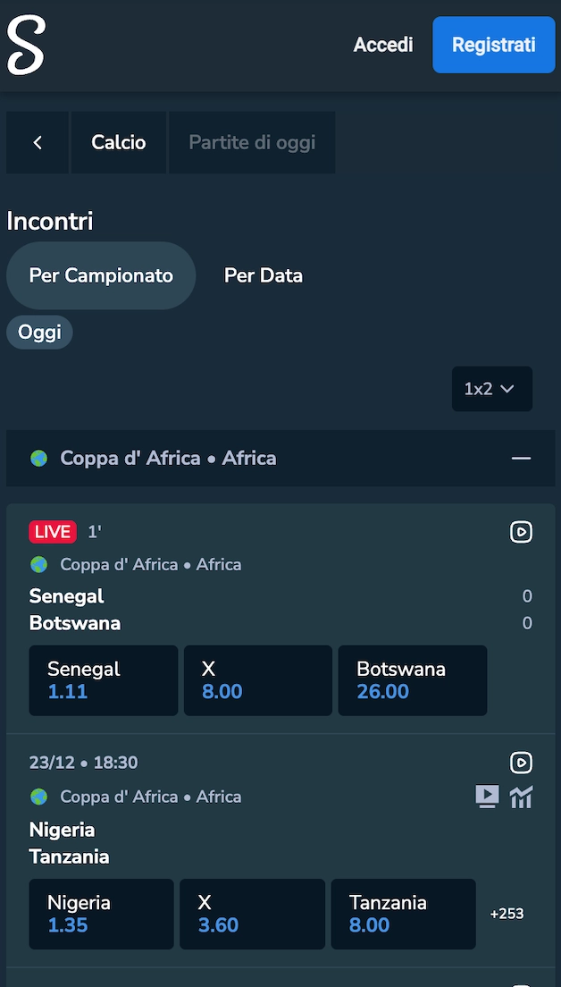
Task: Select the Partite di oggi tab
Action: pos(251,142)
